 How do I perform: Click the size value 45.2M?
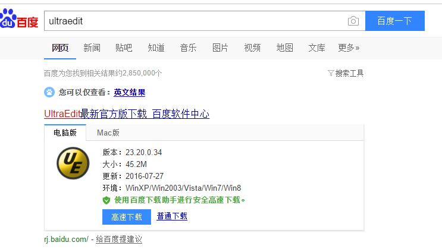(x=136, y=164)
